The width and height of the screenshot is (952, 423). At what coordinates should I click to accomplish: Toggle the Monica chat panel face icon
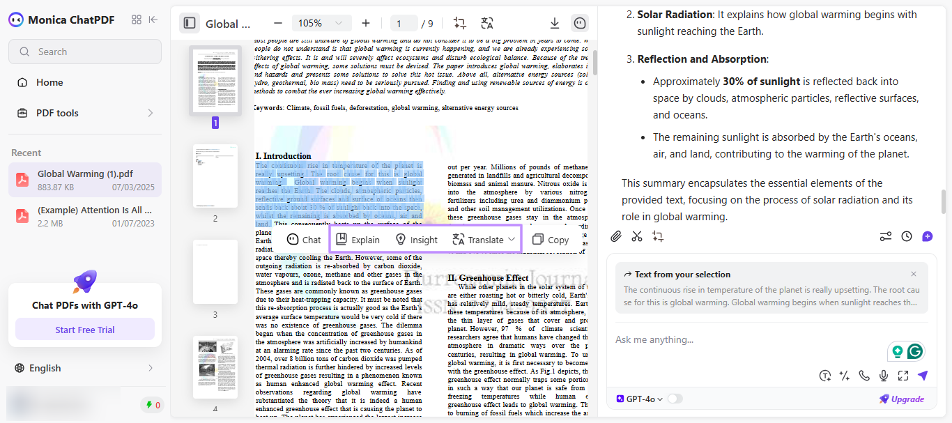coord(580,23)
